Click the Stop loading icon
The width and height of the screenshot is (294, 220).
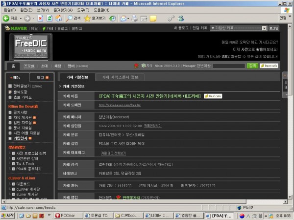pos(40,18)
